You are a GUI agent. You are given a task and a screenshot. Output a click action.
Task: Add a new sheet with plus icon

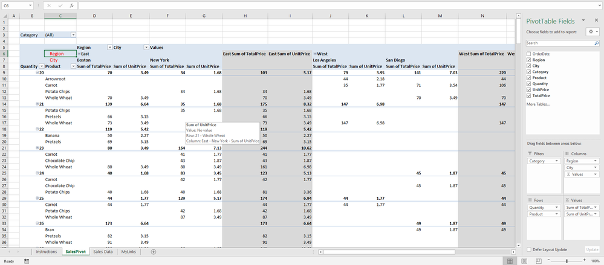tap(154, 252)
